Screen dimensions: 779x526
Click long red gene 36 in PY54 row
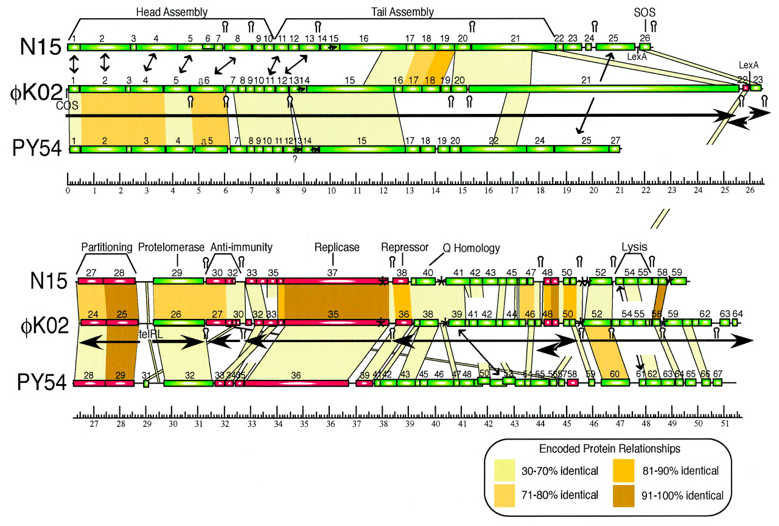point(297,384)
